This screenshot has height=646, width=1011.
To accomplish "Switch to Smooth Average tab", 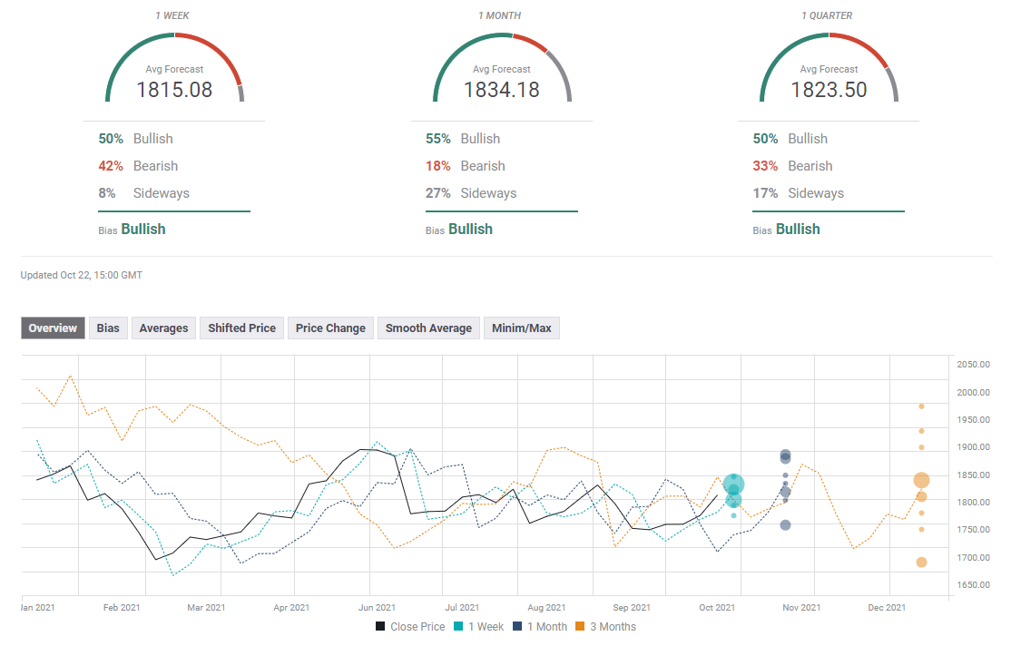I will [428, 328].
